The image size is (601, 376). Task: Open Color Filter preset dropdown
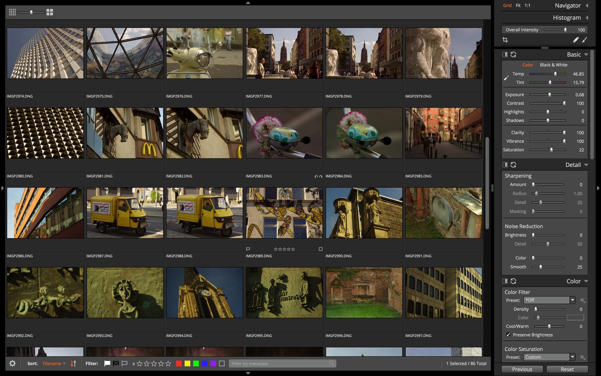point(549,300)
